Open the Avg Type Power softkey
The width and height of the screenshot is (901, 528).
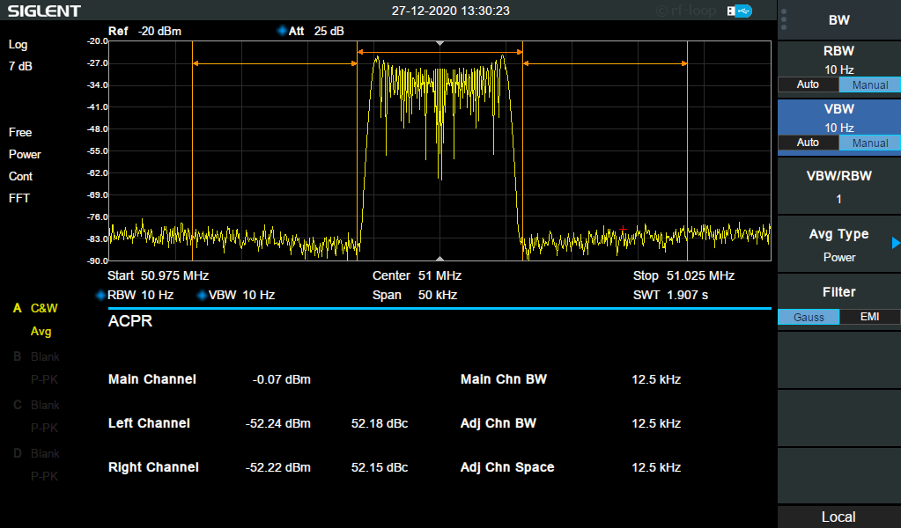pos(839,245)
